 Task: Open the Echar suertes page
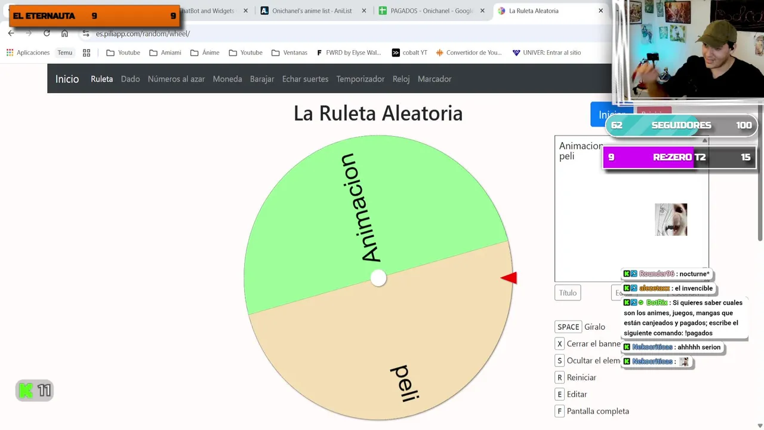coord(305,79)
